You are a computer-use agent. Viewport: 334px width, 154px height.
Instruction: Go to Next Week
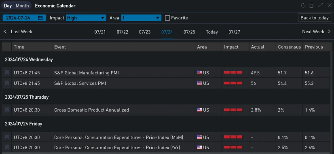[317, 32]
